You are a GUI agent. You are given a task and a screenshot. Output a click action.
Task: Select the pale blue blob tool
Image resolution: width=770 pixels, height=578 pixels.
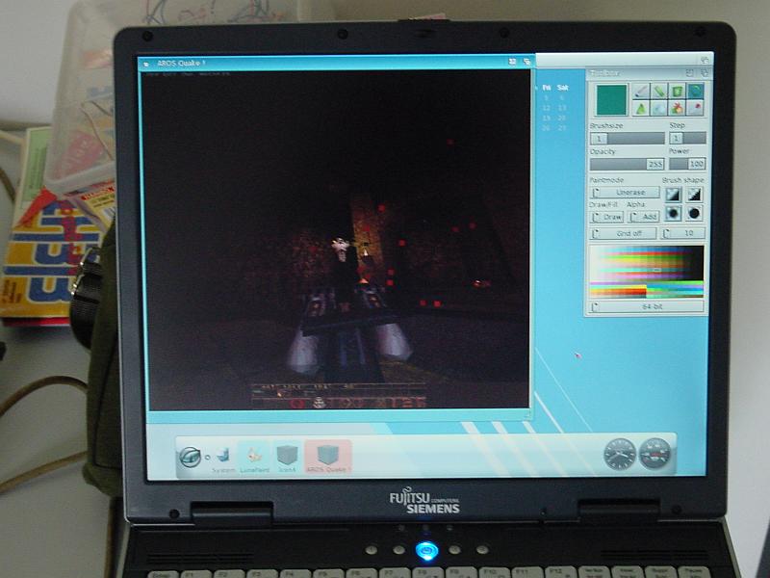click(658, 108)
